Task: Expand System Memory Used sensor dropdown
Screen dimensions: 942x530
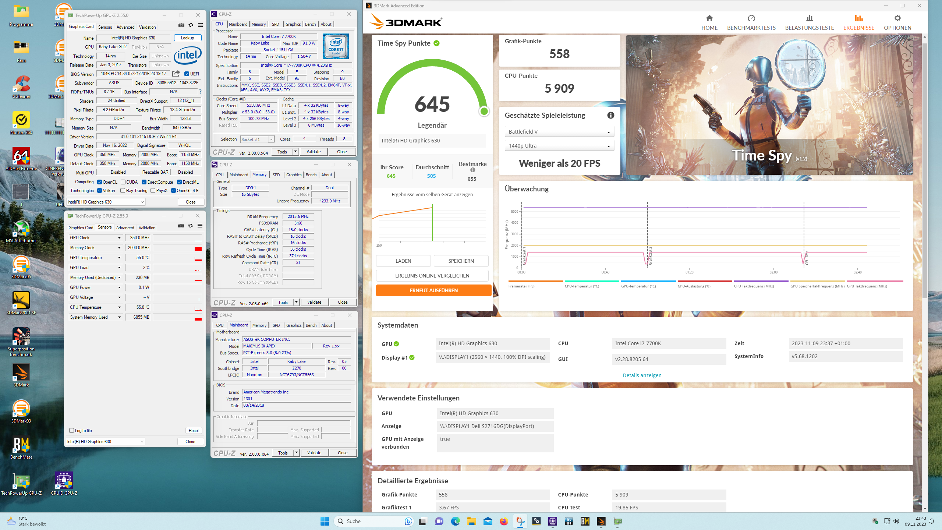Action: coord(119,317)
